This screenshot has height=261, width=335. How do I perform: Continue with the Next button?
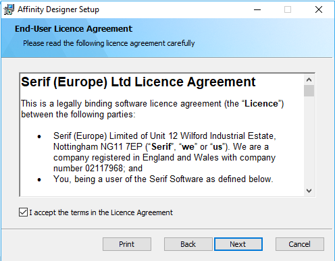coord(238,244)
